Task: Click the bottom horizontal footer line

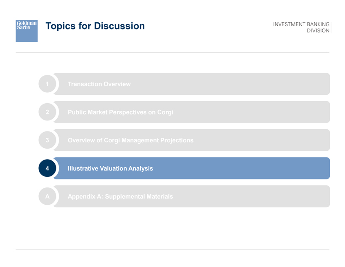Action: tap(172, 249)
